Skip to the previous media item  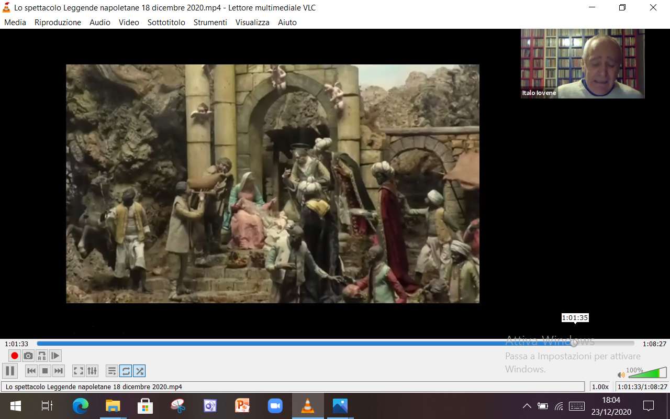click(x=31, y=371)
